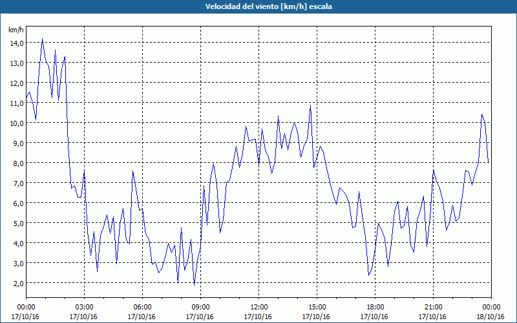This screenshot has height=323, width=517.
Task: Click the 06:00 time axis label
Action: 142,307
